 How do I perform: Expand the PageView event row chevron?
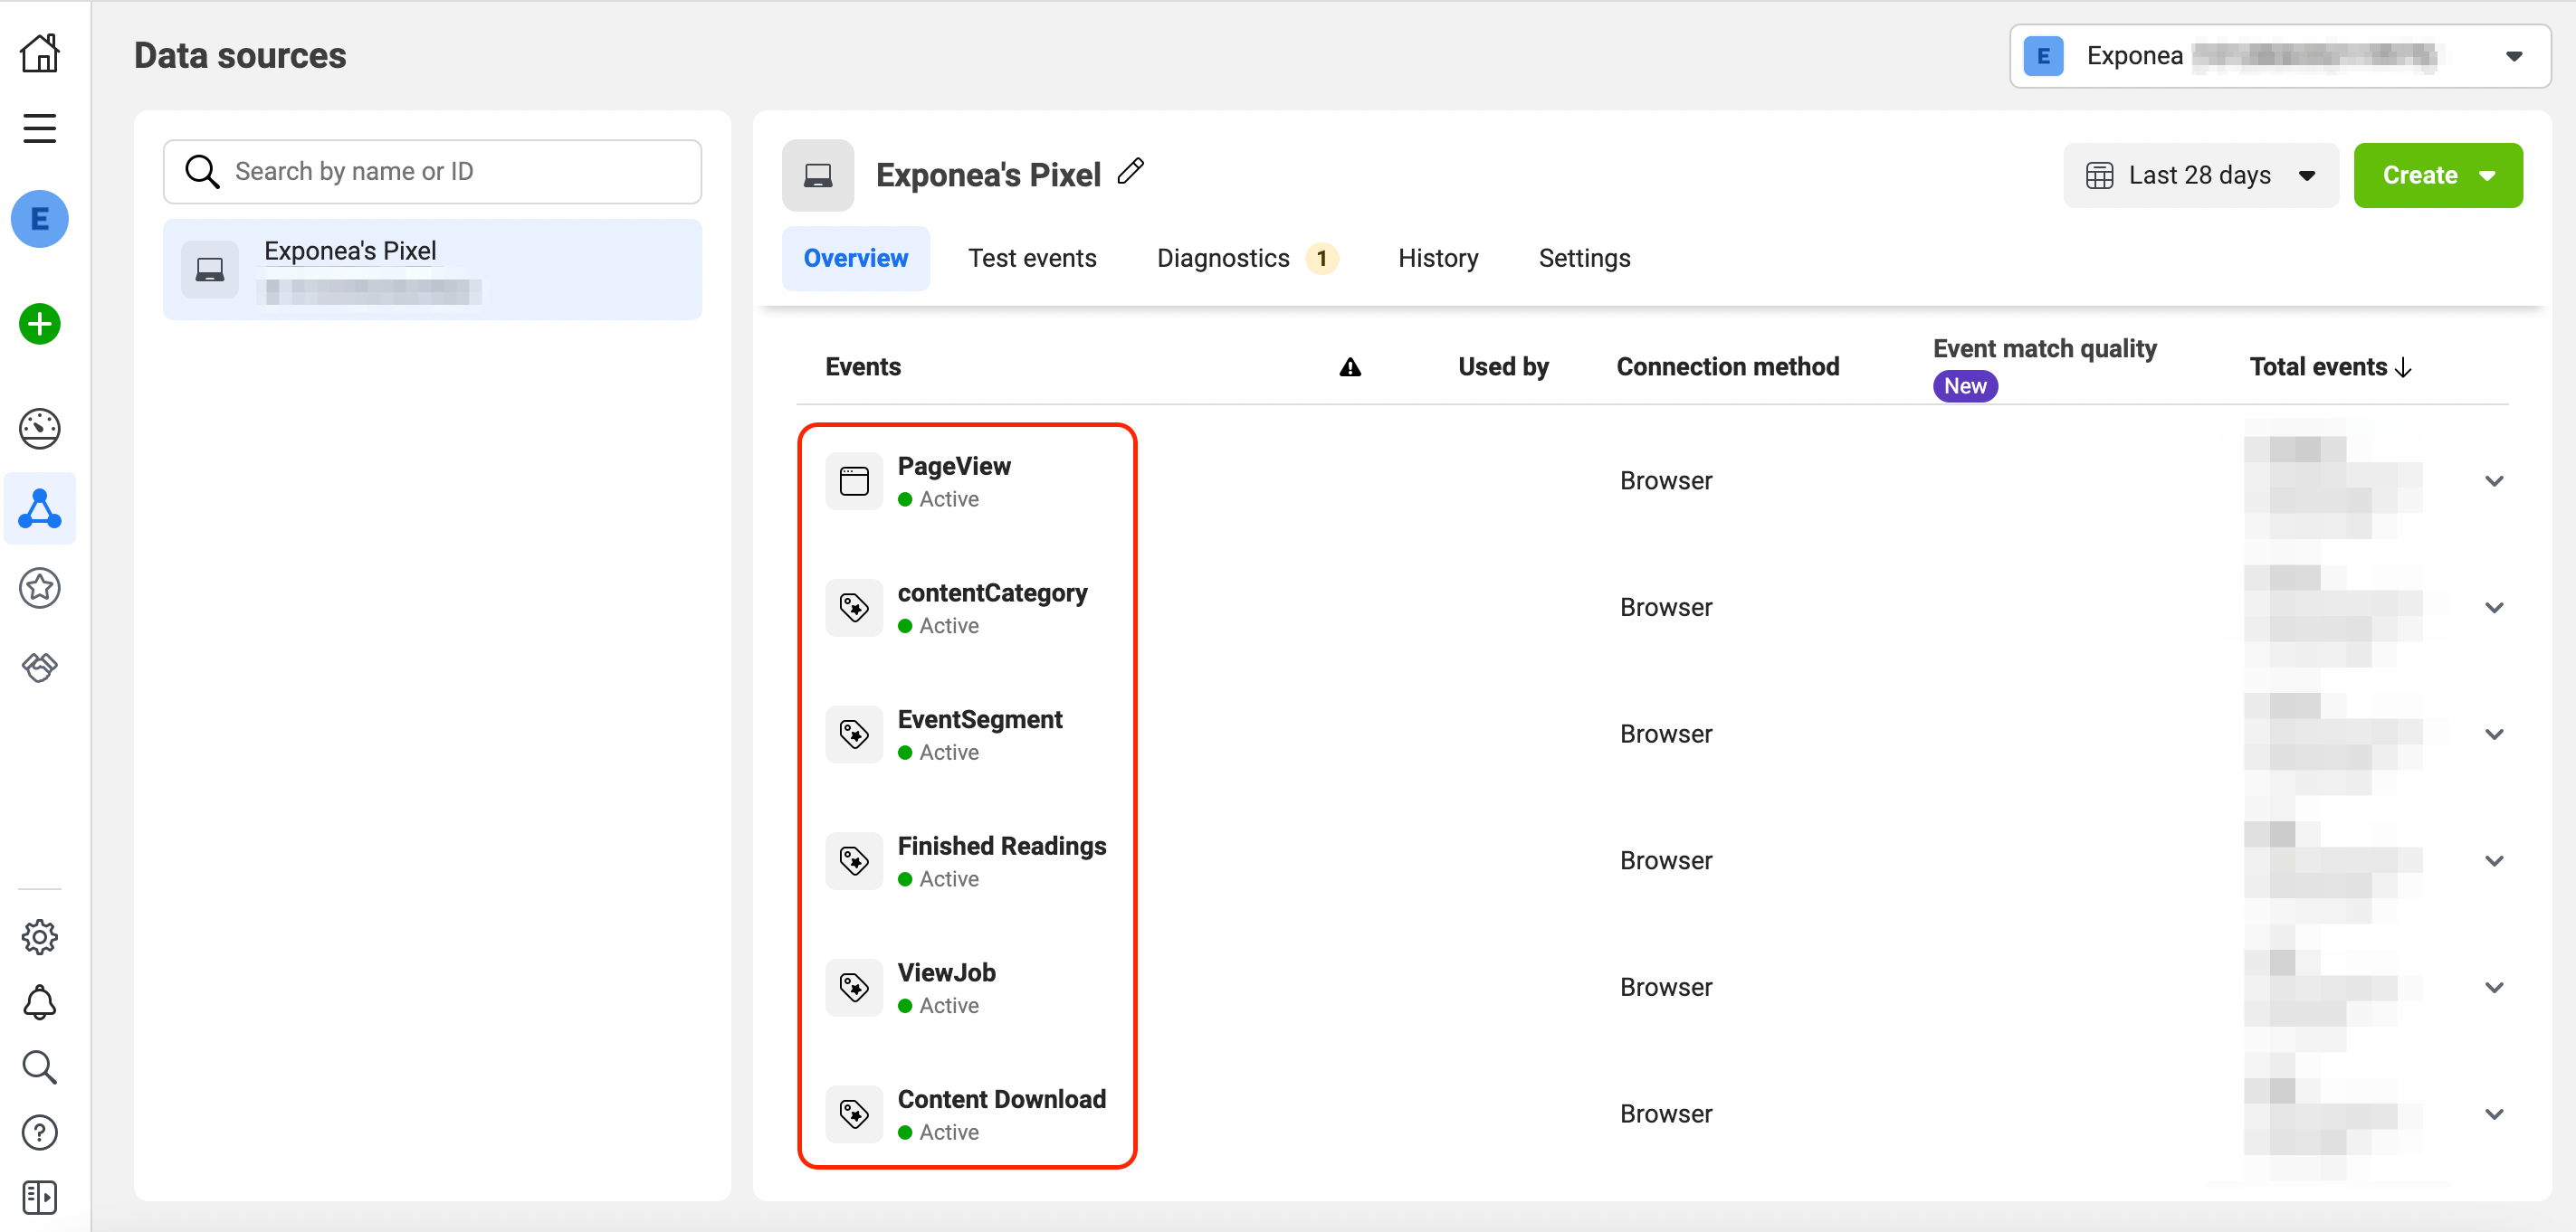pos(2494,480)
